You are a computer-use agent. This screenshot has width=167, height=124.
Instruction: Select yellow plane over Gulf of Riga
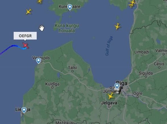[x=117, y=26]
